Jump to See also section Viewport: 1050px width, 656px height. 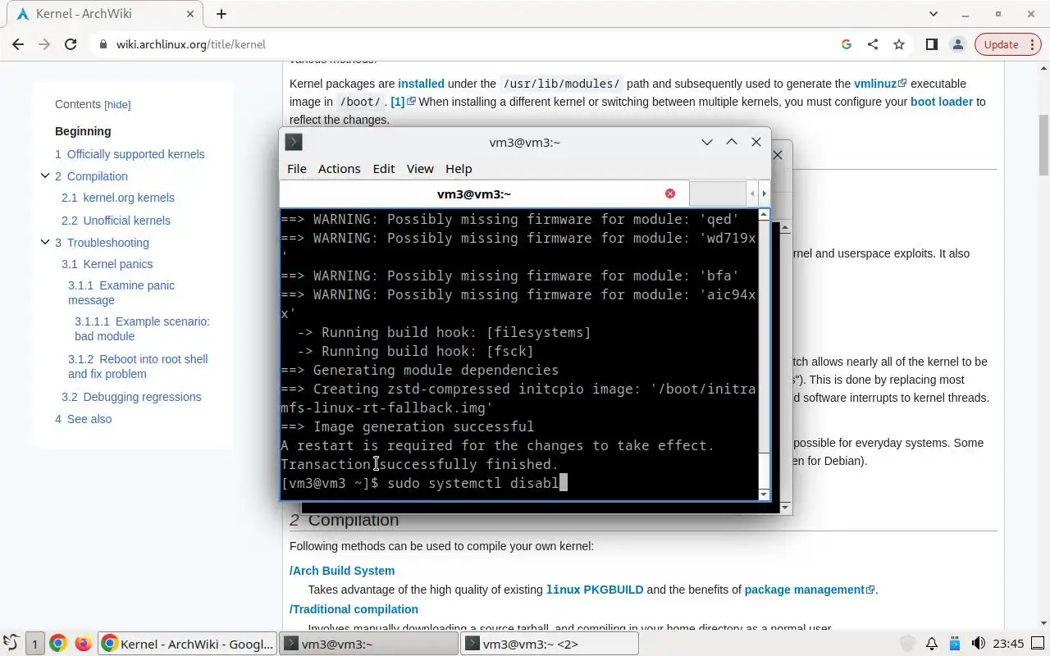tap(83, 419)
